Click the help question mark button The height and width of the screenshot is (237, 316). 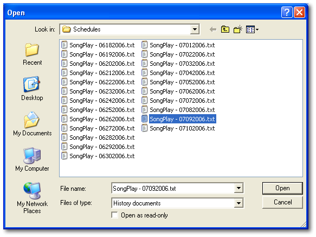point(286,13)
